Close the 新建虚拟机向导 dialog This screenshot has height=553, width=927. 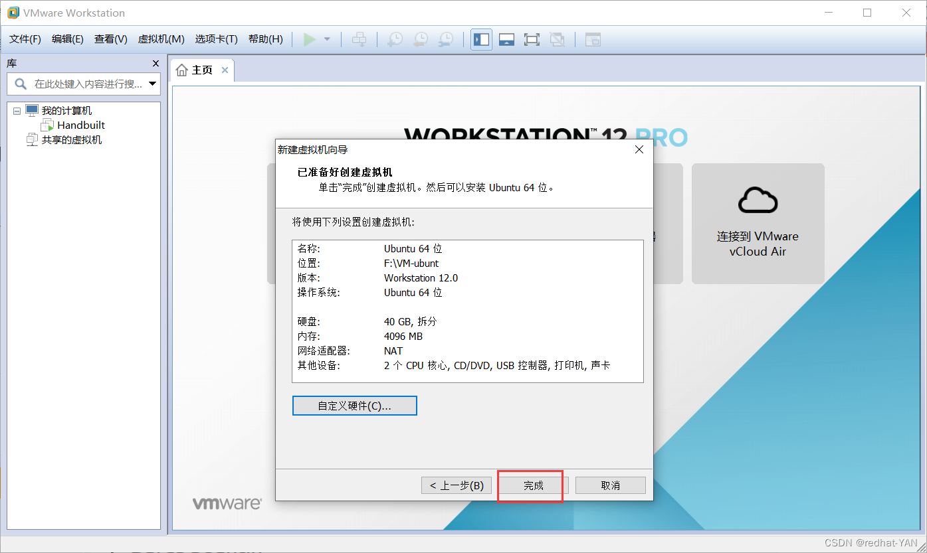click(639, 150)
